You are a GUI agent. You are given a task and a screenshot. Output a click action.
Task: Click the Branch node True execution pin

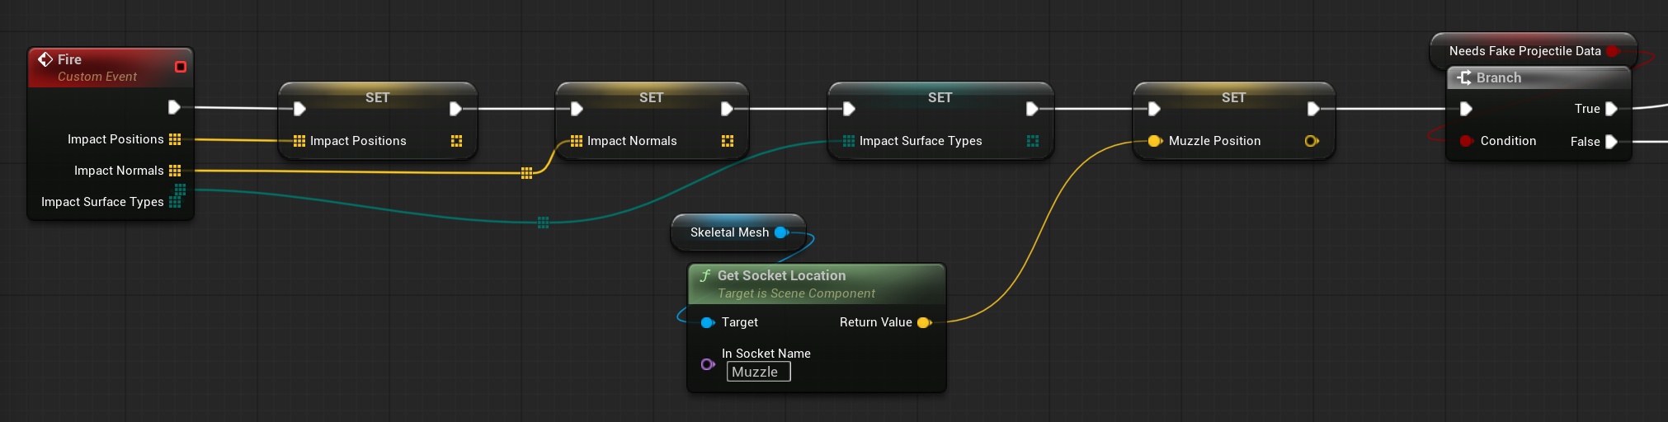tap(1611, 109)
